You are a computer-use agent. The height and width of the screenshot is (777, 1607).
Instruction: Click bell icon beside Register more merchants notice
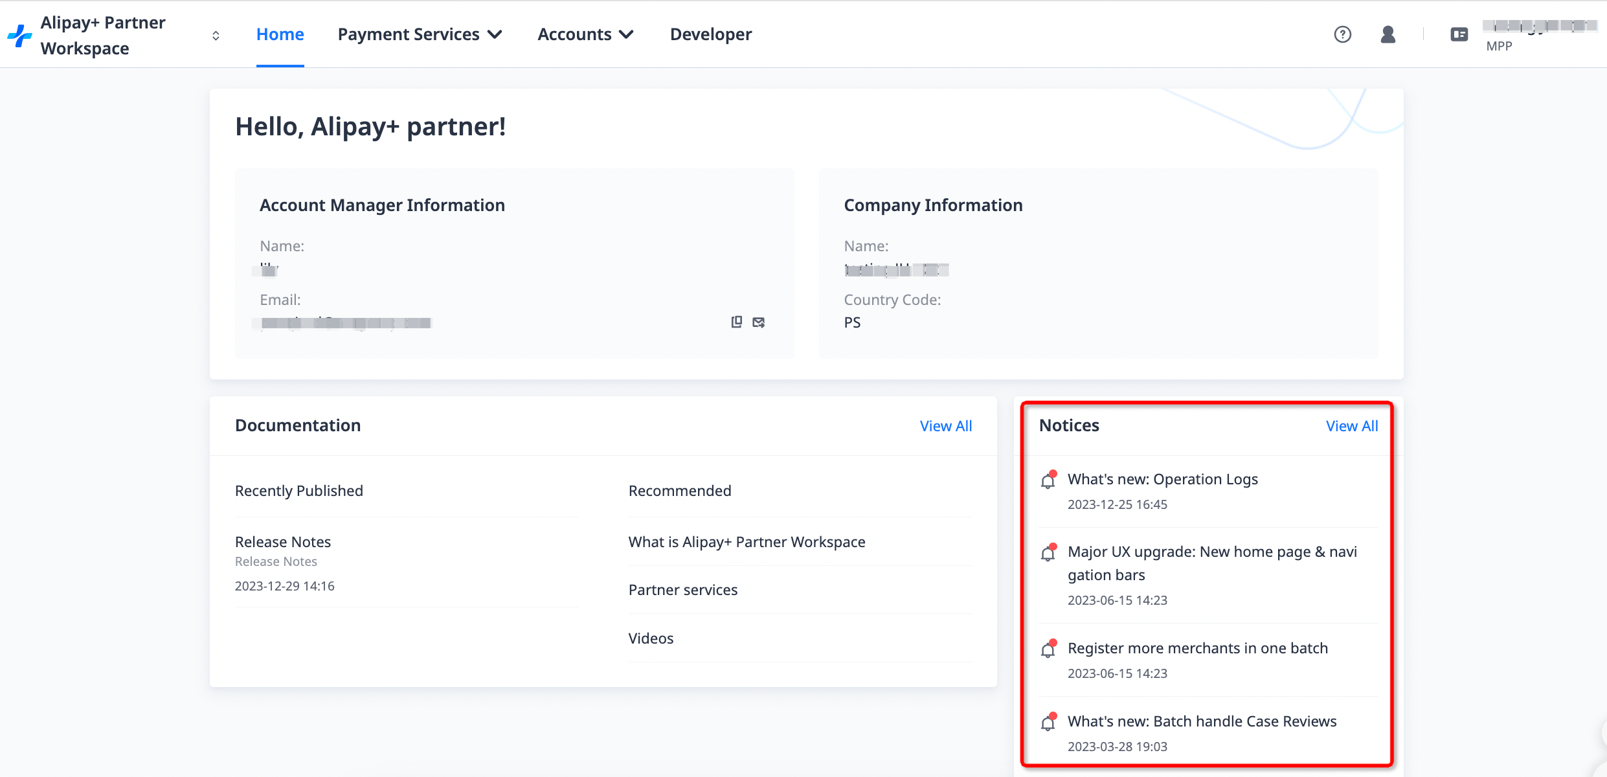pyautogui.click(x=1048, y=649)
